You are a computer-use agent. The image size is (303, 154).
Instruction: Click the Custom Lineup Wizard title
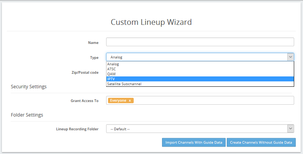(151, 22)
